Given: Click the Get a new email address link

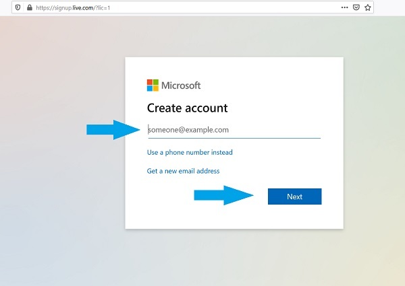Looking at the screenshot, I should (183, 171).
